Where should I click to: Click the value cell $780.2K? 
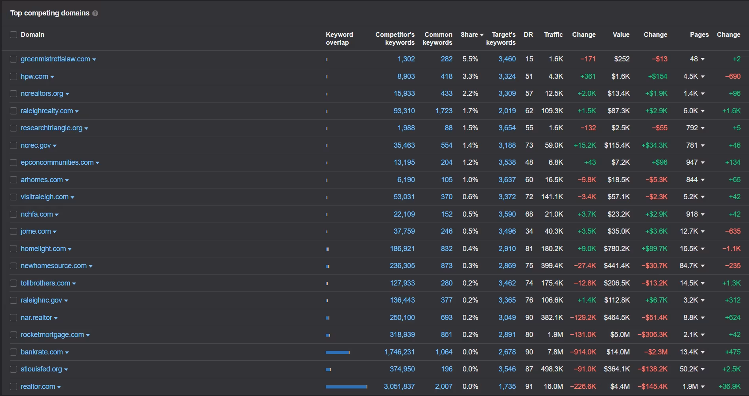617,249
